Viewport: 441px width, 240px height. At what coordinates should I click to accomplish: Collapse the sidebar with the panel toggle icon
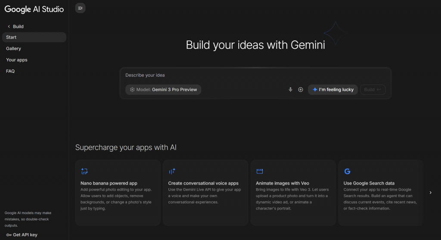(80, 8)
